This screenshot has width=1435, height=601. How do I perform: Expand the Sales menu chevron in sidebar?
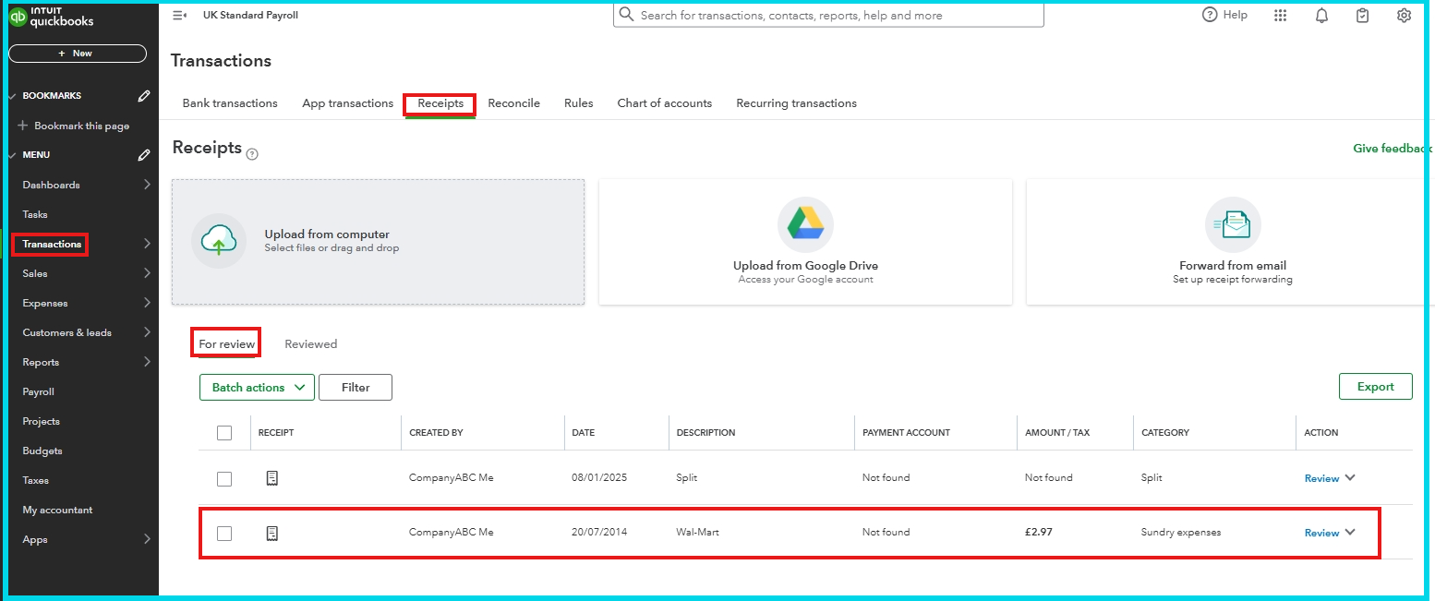147,273
